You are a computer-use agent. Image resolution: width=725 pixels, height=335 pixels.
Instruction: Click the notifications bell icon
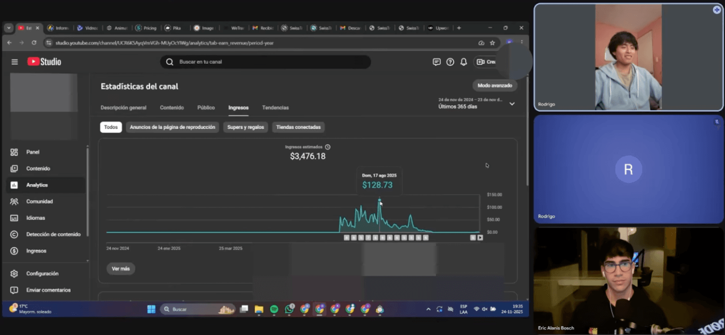[463, 62]
